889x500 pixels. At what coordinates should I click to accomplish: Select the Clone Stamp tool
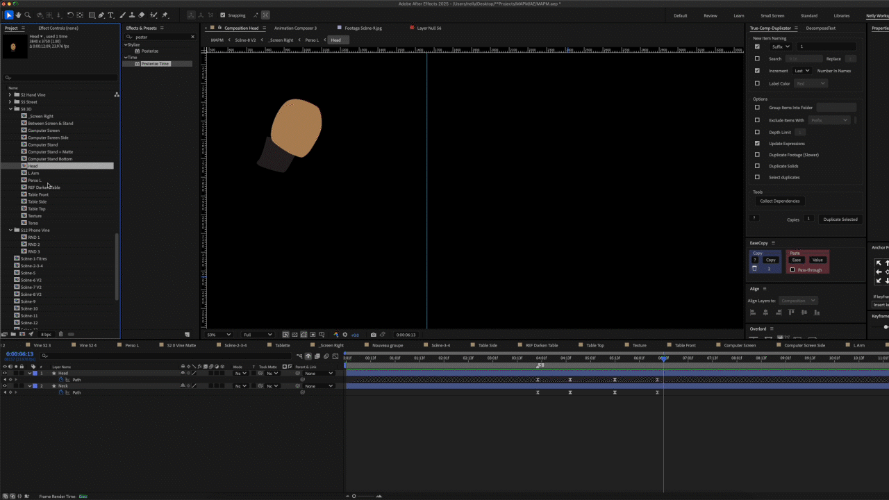coord(132,15)
